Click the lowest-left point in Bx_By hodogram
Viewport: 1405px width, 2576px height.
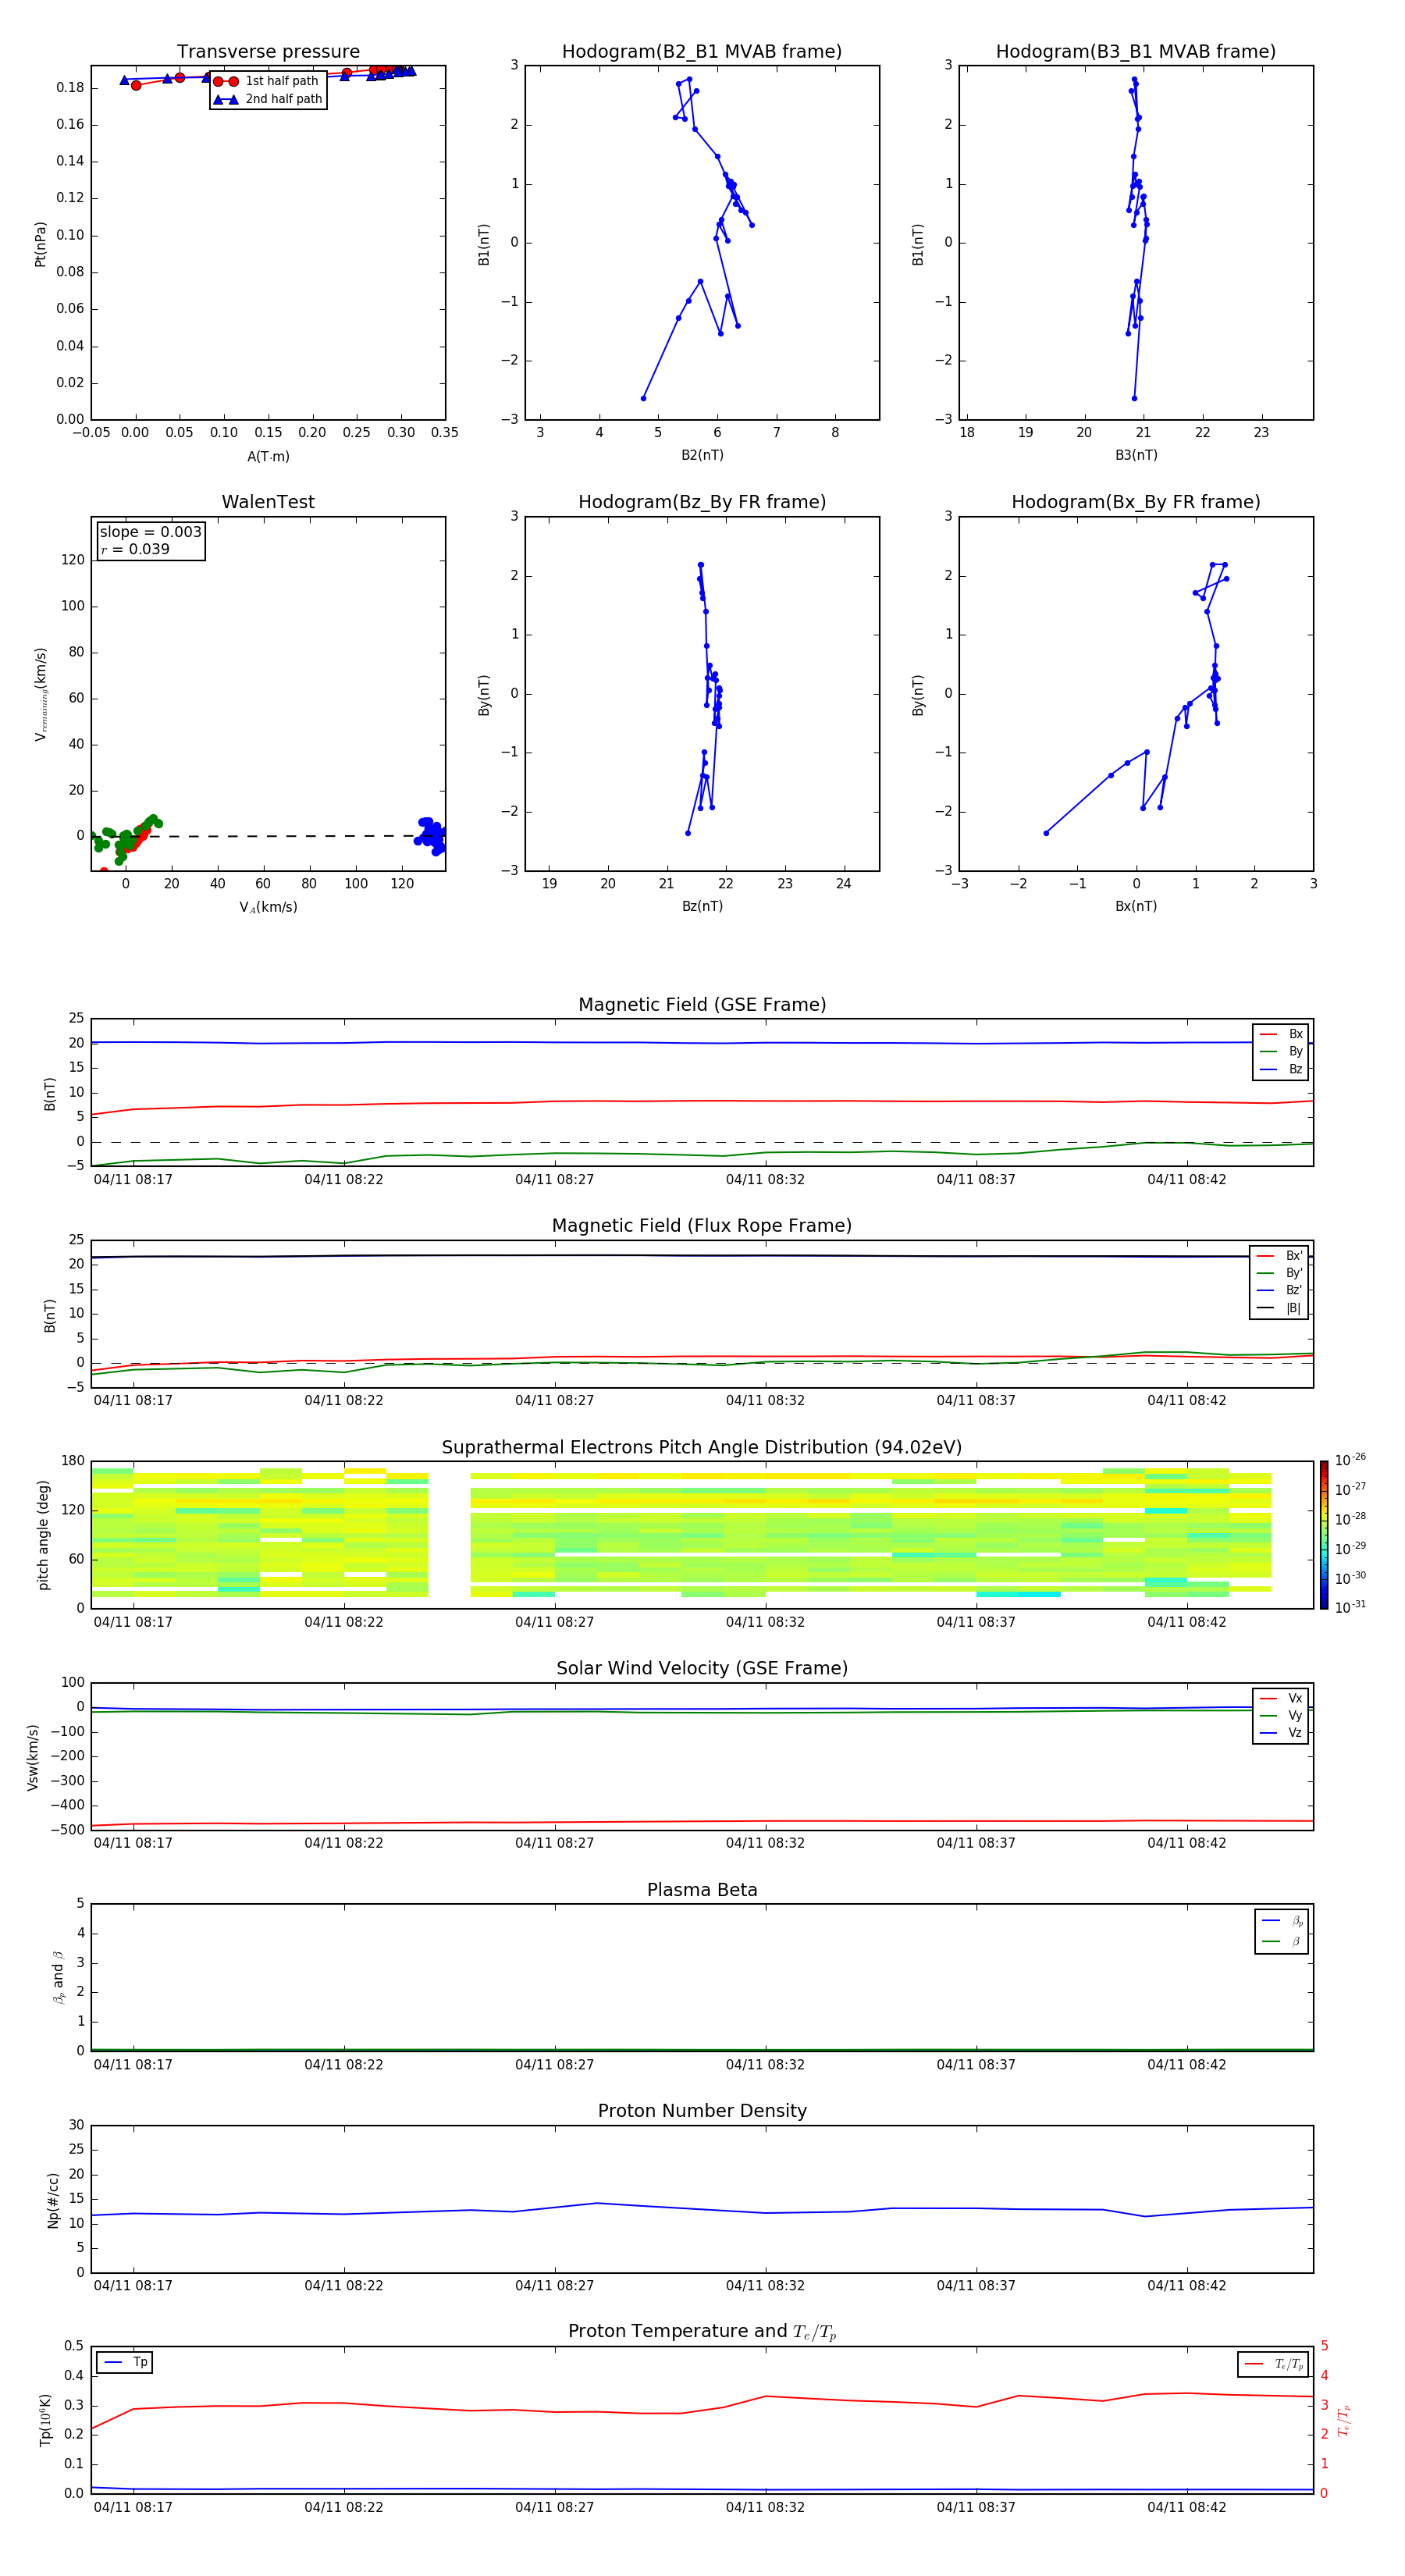[x=1046, y=833]
